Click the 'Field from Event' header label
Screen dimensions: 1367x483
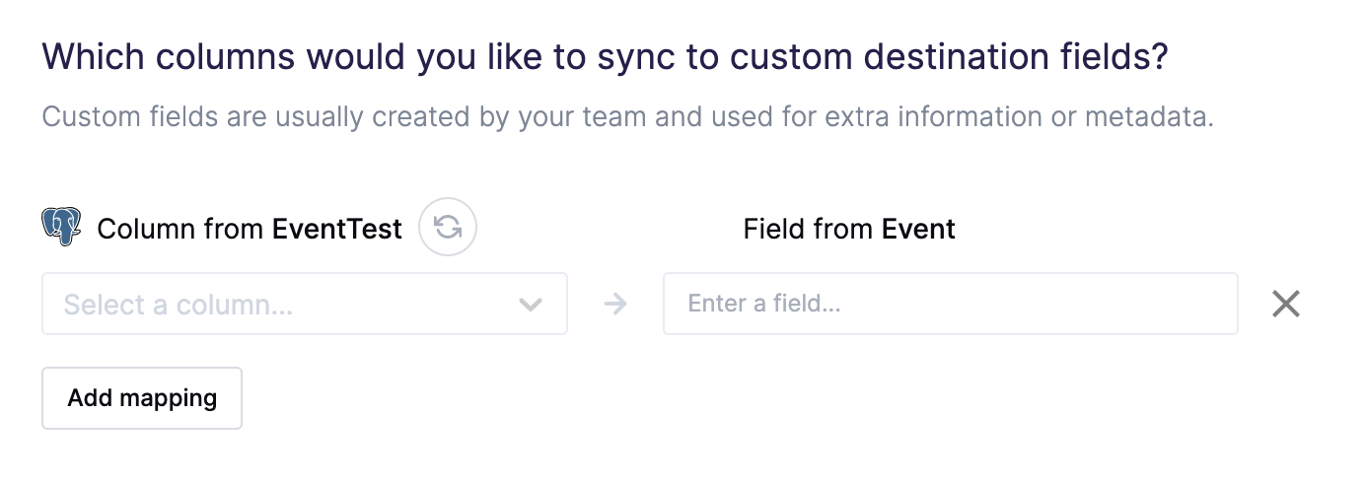click(x=849, y=230)
